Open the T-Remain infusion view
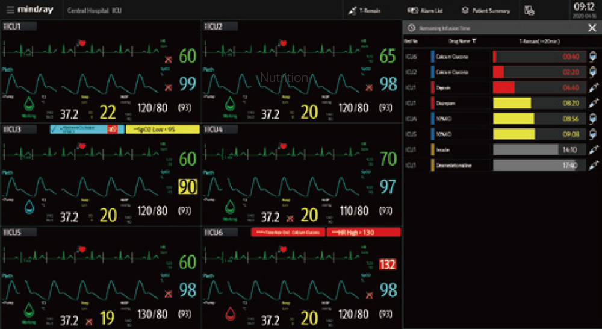The image size is (602, 329). (367, 10)
